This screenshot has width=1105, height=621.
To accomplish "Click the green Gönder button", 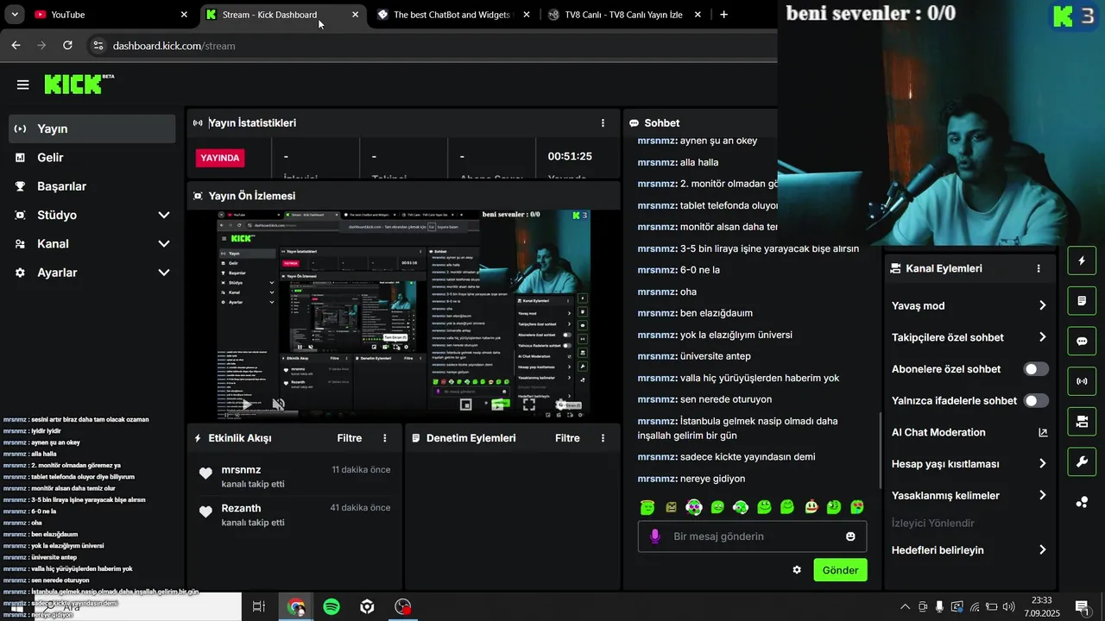I will click(x=840, y=570).
